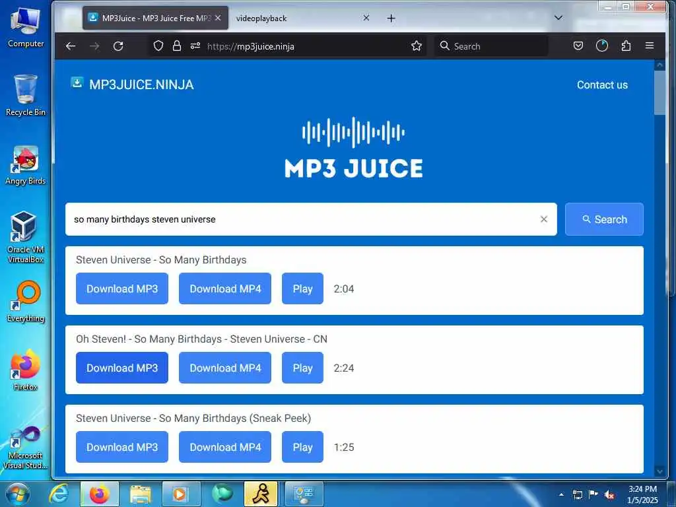The height and width of the screenshot is (507, 676).
Task: Click the network tray icon
Action: click(577, 494)
